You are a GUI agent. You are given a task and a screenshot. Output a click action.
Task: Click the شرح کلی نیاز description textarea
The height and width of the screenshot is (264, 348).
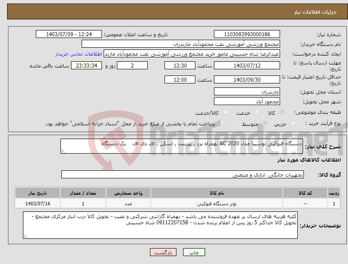182,146
